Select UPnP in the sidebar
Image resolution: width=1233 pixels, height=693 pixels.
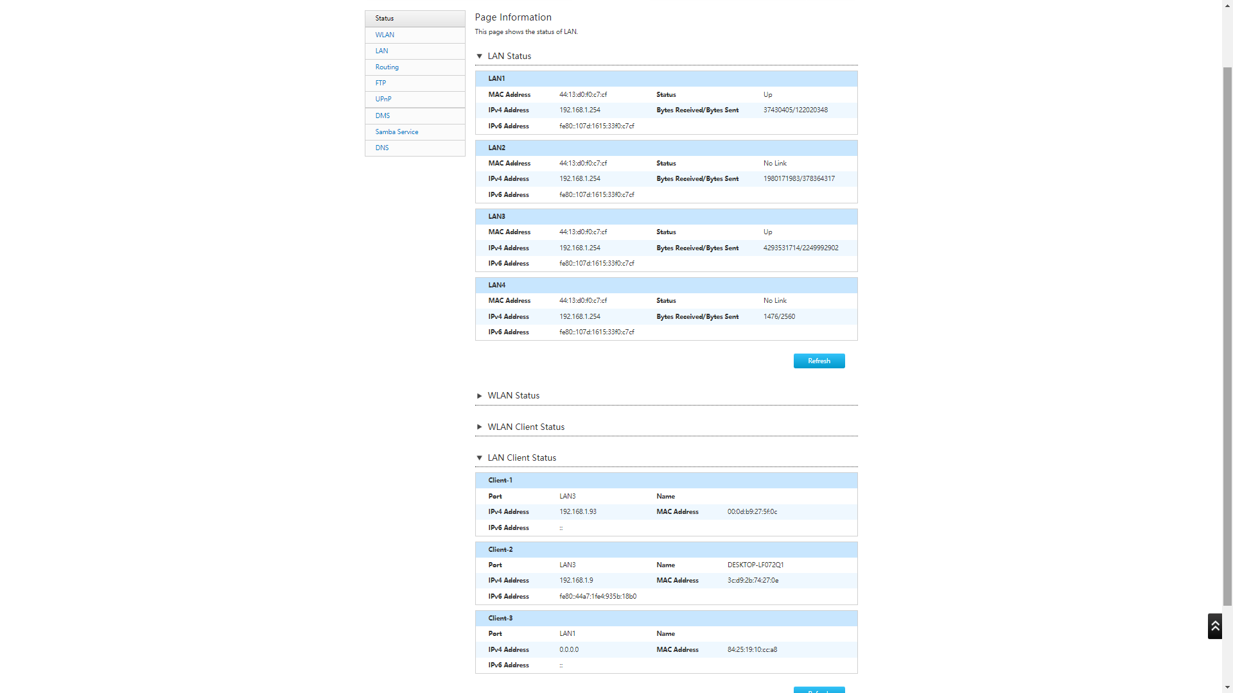[383, 99]
